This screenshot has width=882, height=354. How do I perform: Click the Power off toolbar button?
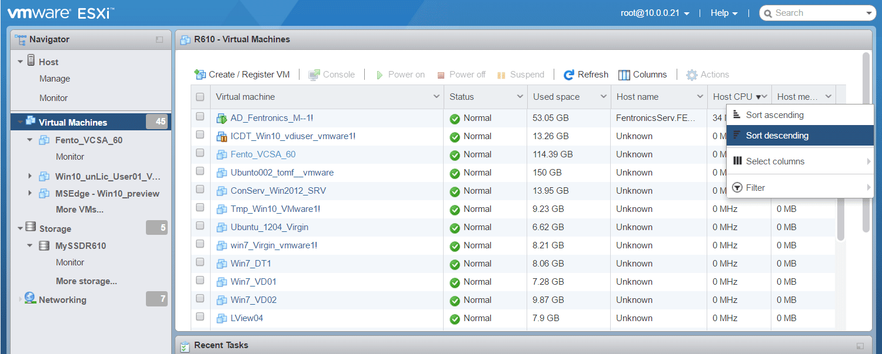(461, 75)
